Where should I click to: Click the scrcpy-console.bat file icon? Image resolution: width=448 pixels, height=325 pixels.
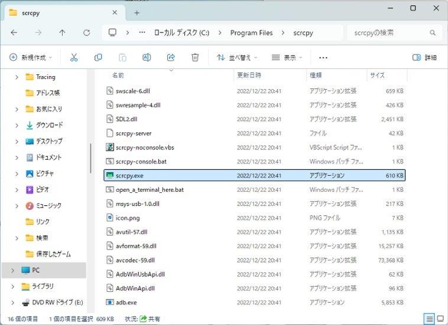coord(110,162)
